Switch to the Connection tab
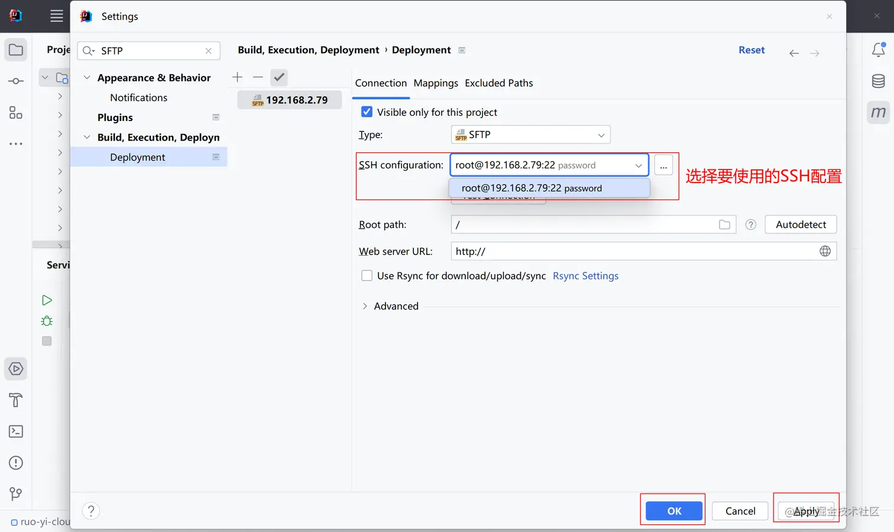The height and width of the screenshot is (532, 894). click(x=381, y=83)
